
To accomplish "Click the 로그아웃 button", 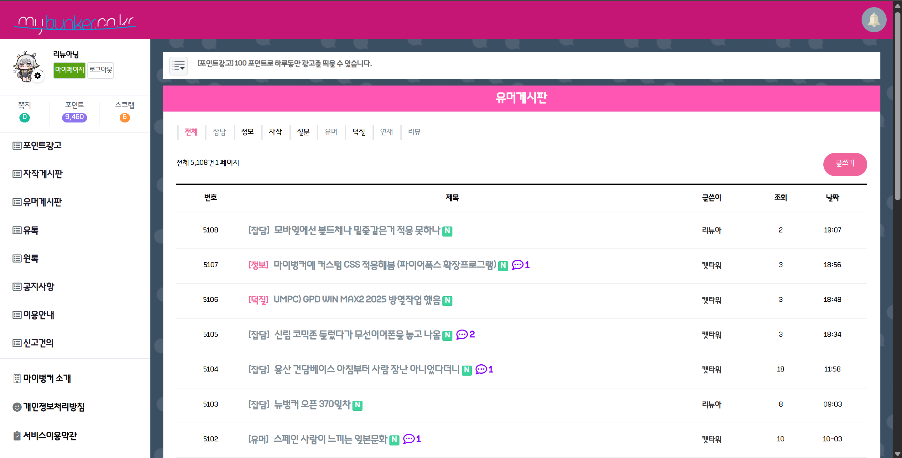I will pyautogui.click(x=101, y=70).
